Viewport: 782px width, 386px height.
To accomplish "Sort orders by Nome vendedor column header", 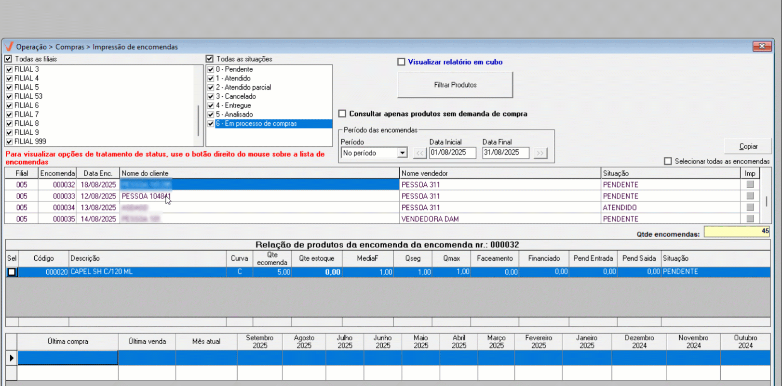I will 500,173.
